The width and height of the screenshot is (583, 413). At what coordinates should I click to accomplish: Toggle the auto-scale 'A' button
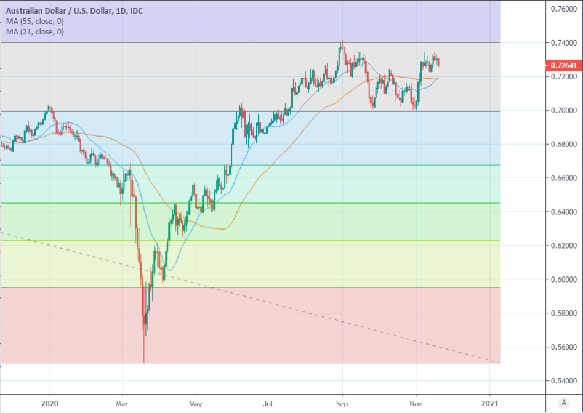(x=563, y=403)
